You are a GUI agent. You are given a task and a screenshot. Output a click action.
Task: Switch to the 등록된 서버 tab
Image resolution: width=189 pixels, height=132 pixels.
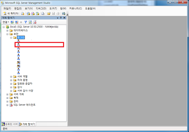coord(10,124)
